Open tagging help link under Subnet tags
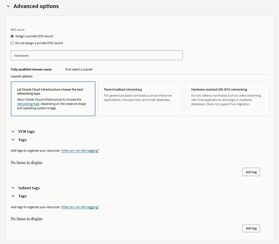 click(x=80, y=207)
